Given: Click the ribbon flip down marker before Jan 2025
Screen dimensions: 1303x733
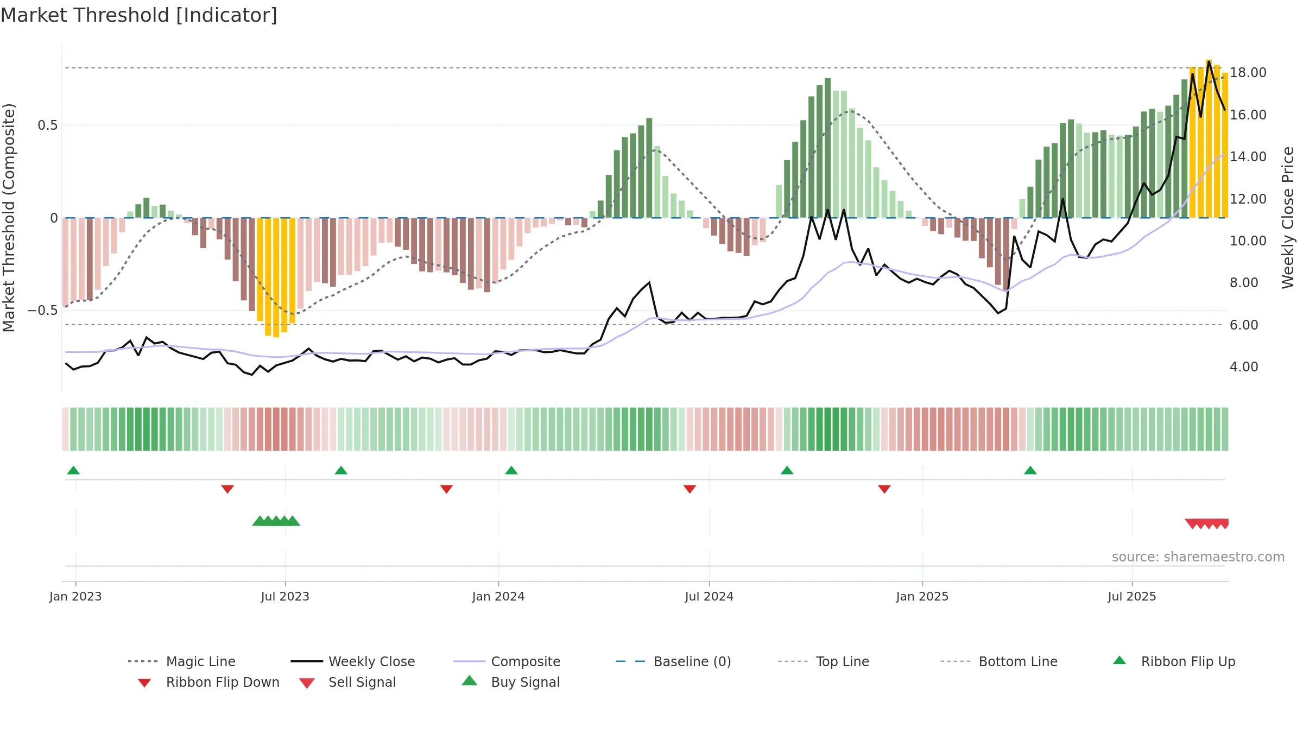Looking at the screenshot, I should [884, 489].
